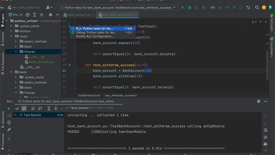Screen dimensions: 275x155
Task: Print console output printer icon
Action: pos(266,144)
